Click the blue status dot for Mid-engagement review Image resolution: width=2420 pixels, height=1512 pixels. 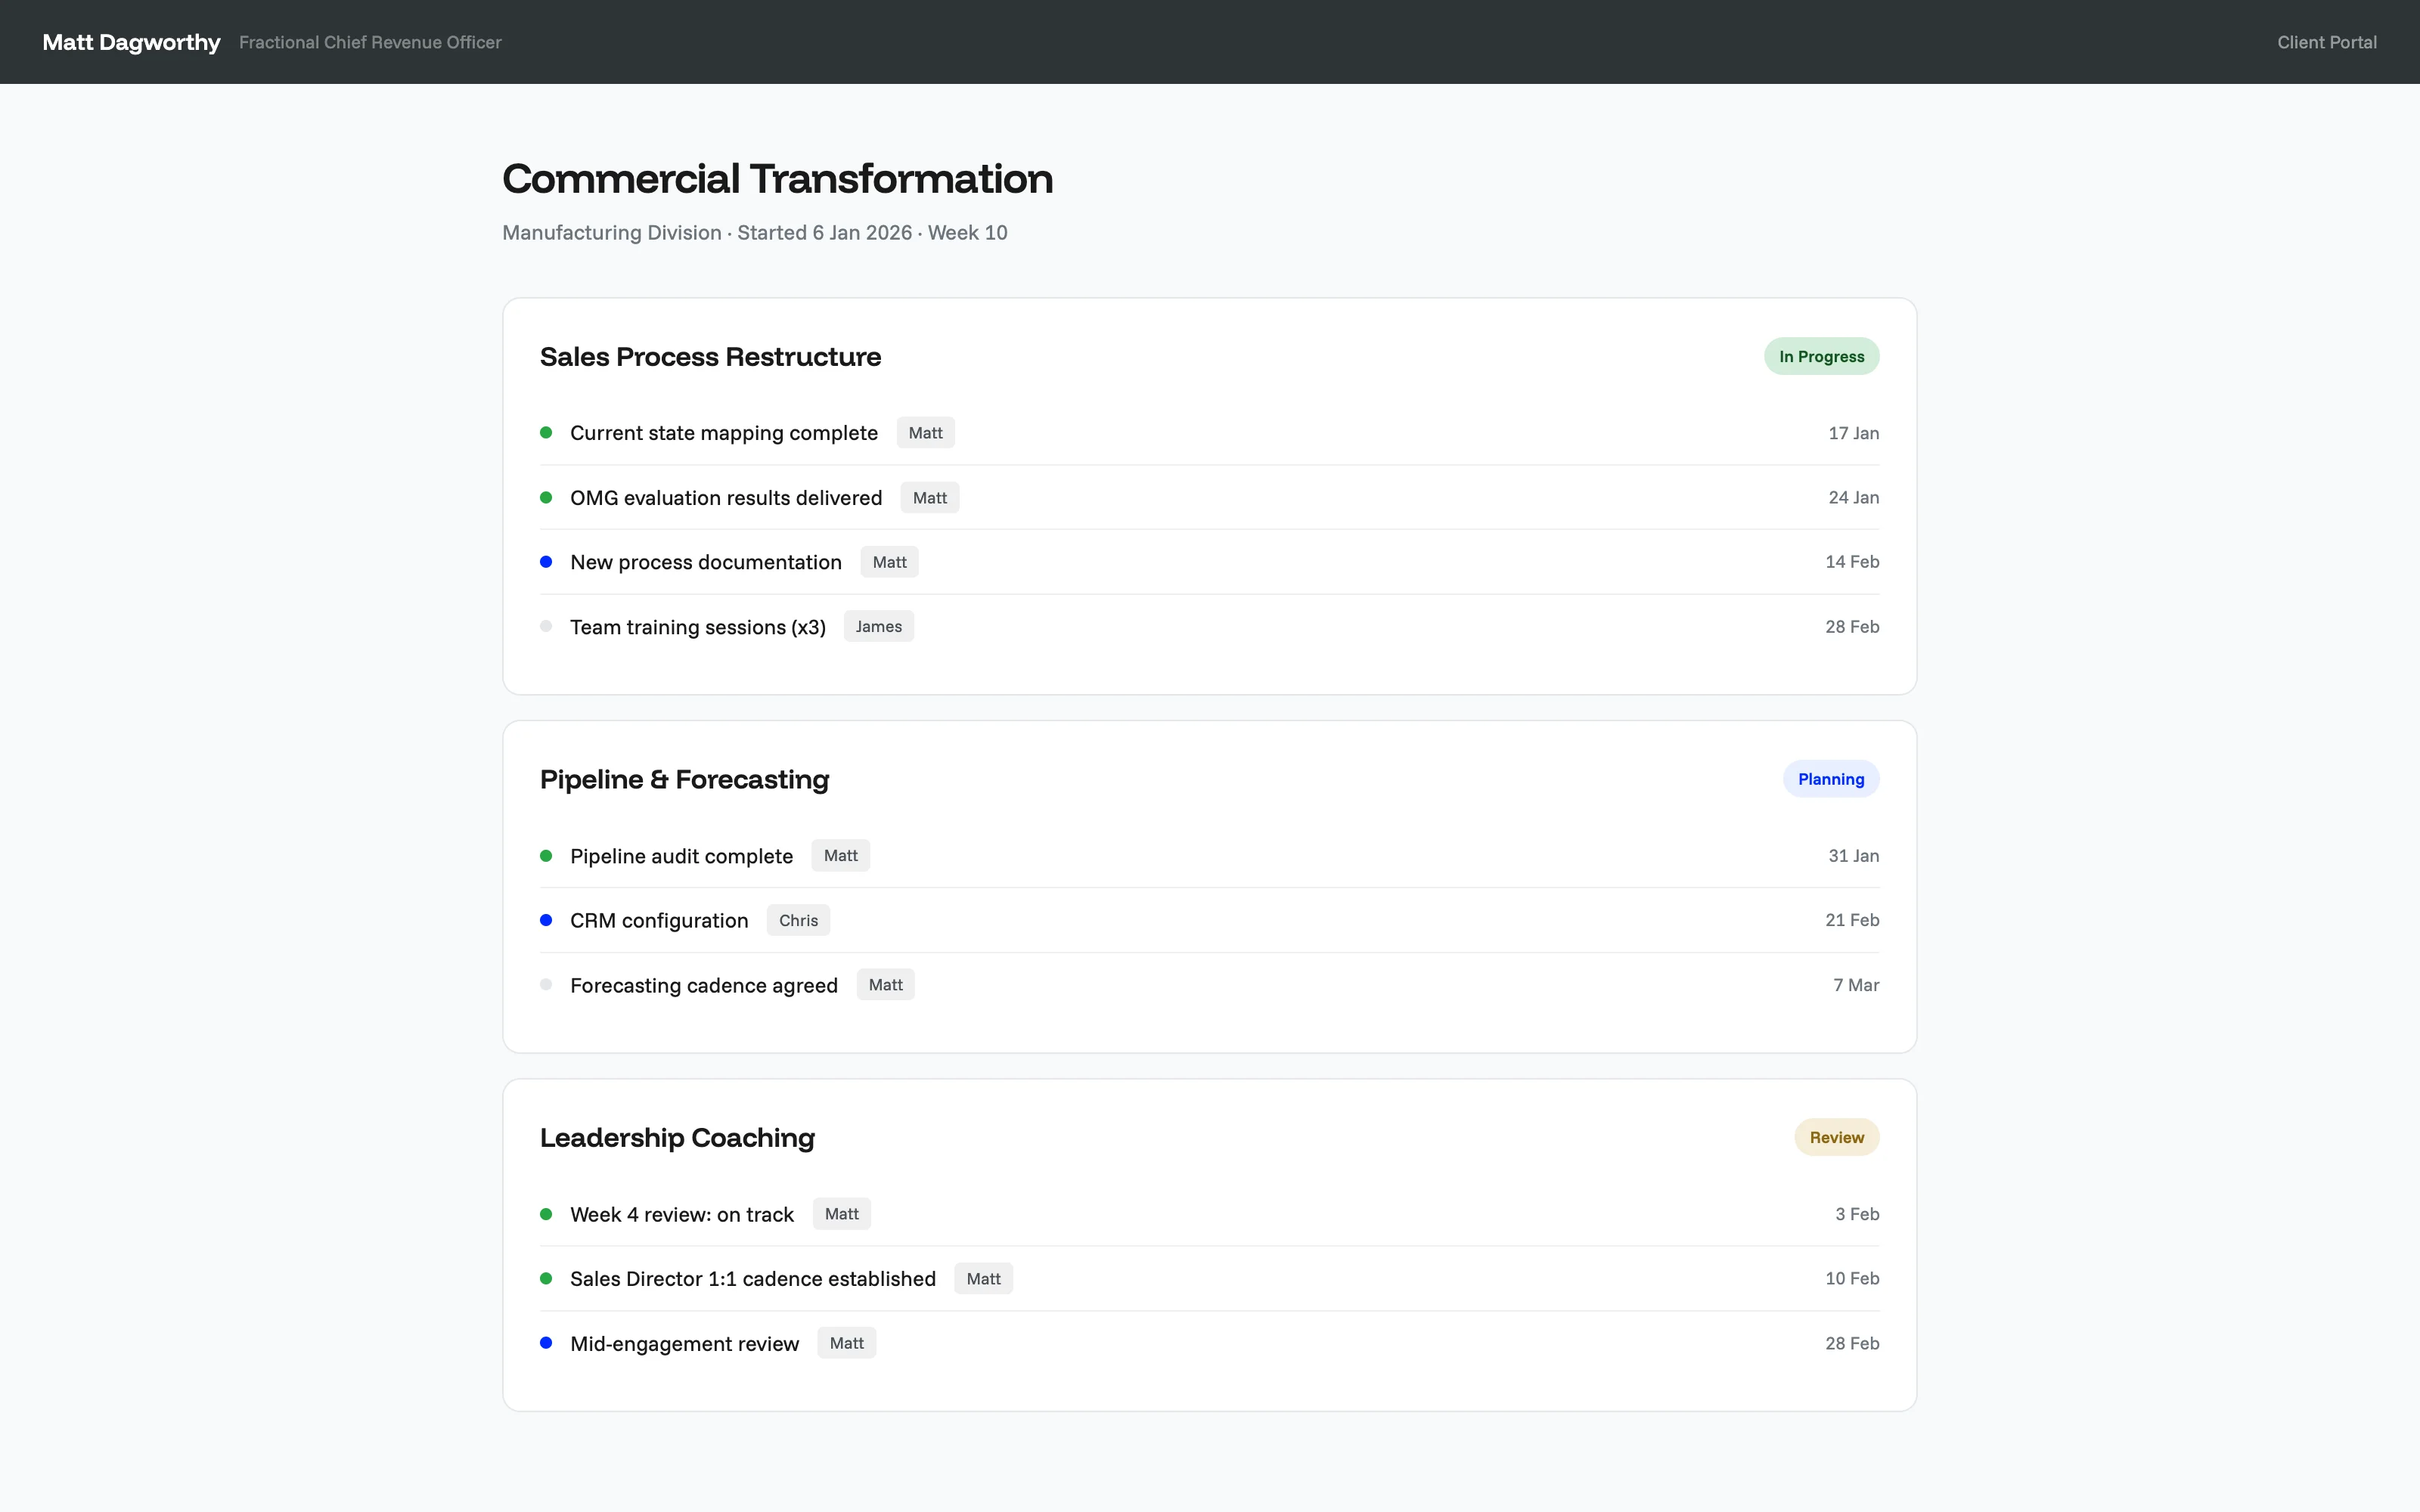[547, 1343]
